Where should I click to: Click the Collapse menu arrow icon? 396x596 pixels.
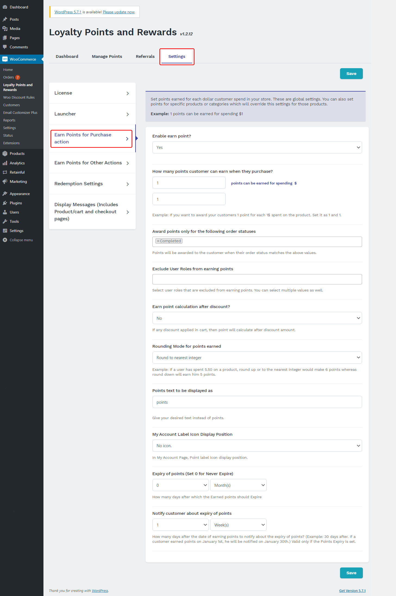point(5,240)
